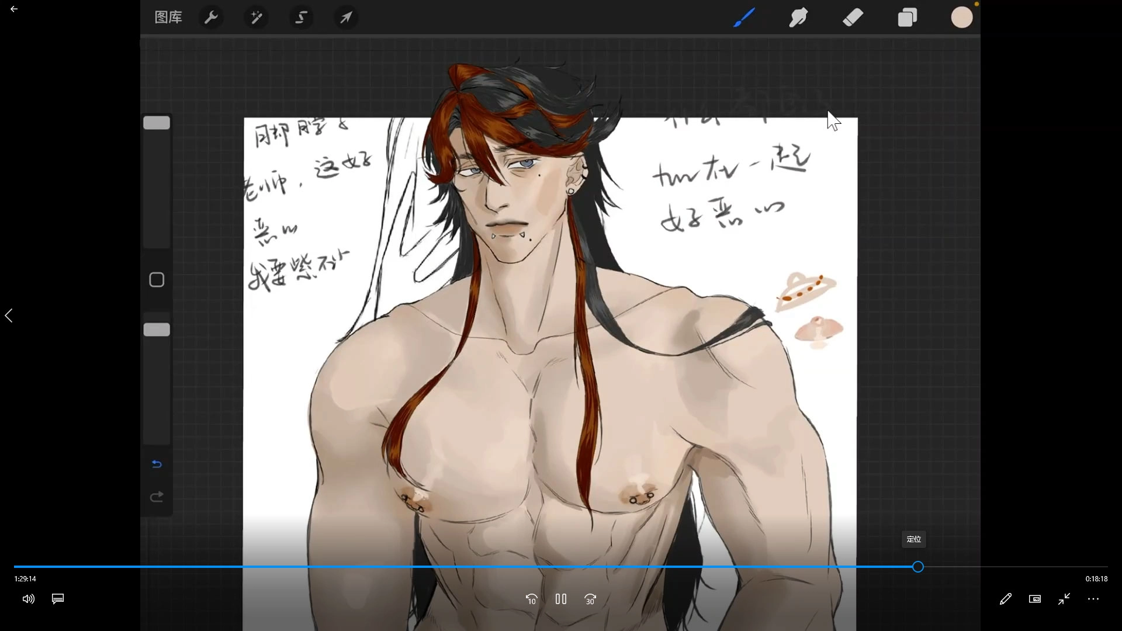Select the Smudge tool
The height and width of the screenshot is (631, 1122).
click(x=798, y=18)
